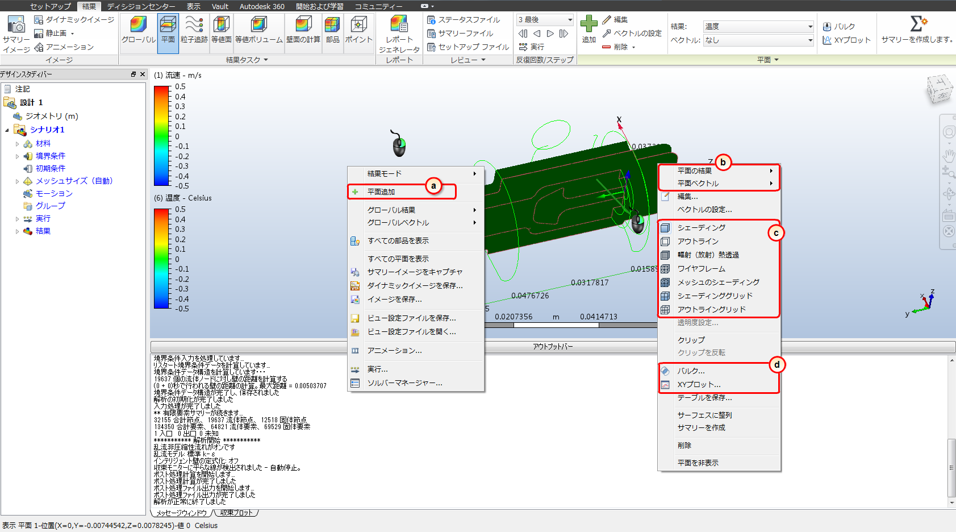Open the サマリーファイル summary file
This screenshot has width=956, height=532.
point(460,34)
